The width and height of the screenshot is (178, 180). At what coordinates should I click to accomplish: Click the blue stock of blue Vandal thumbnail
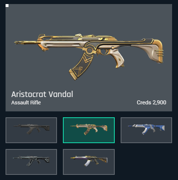(x=160, y=128)
